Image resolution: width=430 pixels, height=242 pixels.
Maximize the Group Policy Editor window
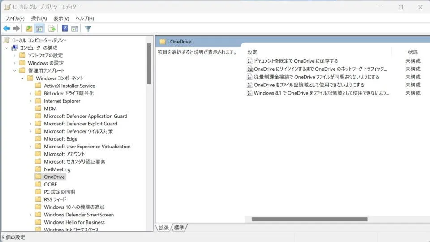pos(400,7)
